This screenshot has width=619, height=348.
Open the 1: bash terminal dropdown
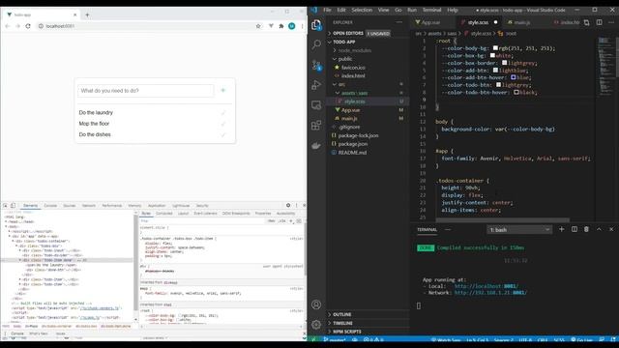point(518,230)
